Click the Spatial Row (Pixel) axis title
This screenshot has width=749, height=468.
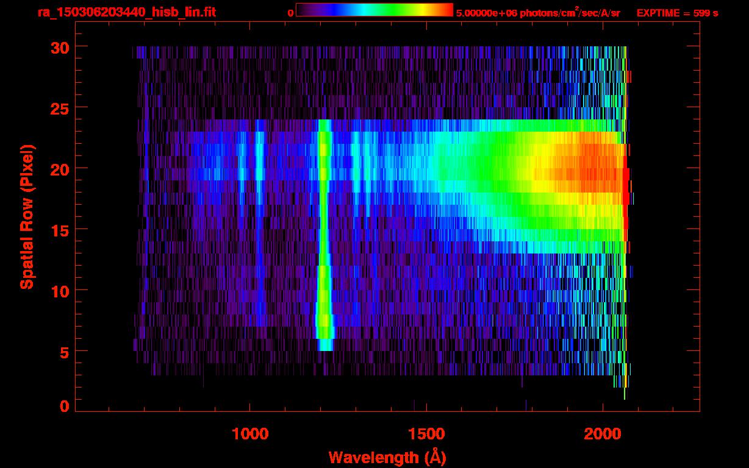pos(26,216)
